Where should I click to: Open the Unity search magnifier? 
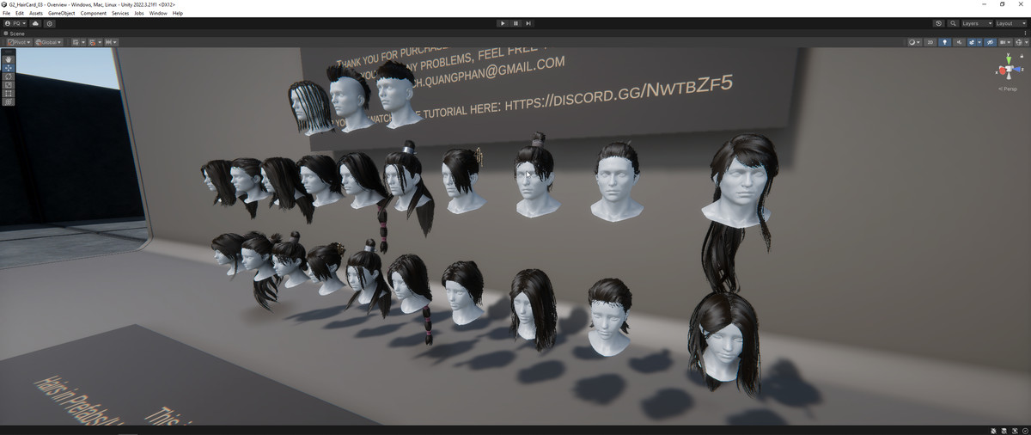tap(953, 23)
